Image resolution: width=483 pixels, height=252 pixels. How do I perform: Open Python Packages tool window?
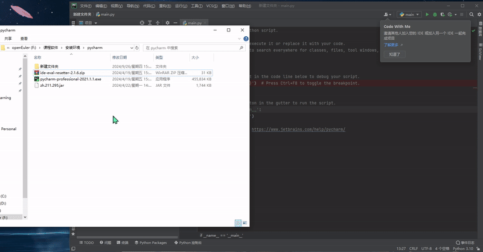150,243
